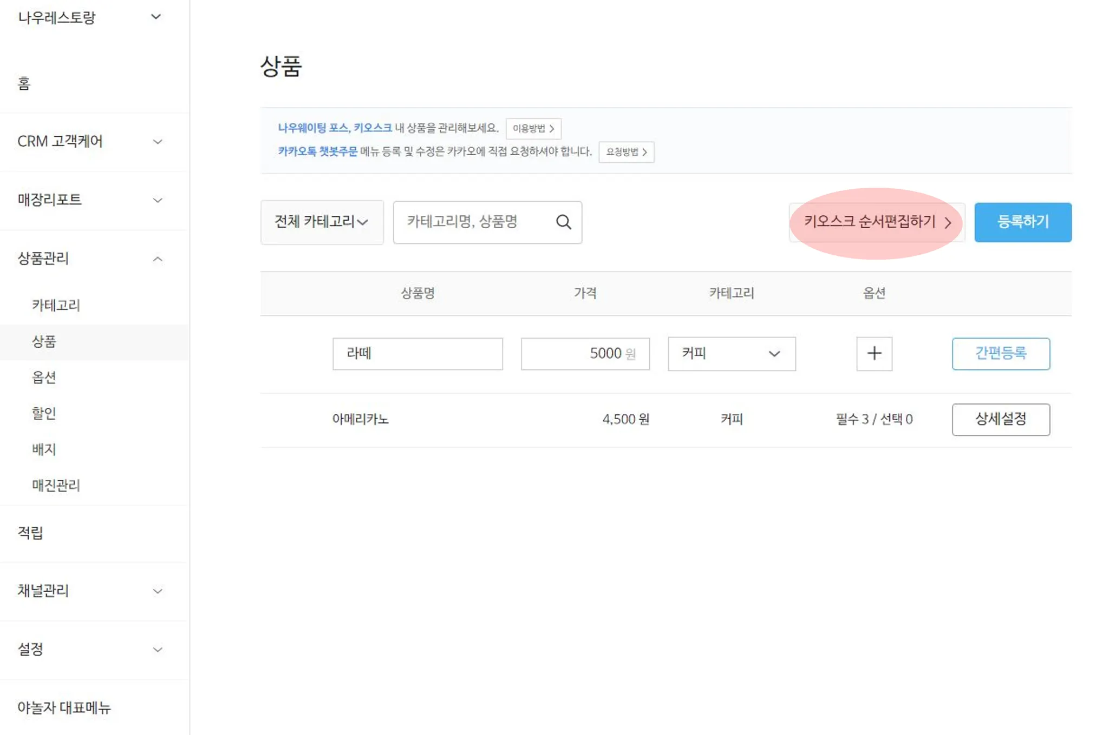This screenshot has width=1109, height=735.
Task: Open the 매진관리 submenu item
Action: coord(56,486)
